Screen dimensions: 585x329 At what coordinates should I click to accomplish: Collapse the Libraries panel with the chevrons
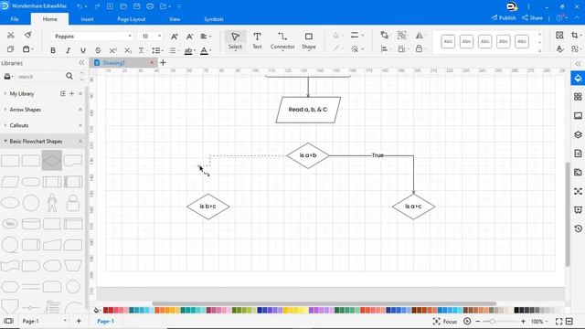81,63
